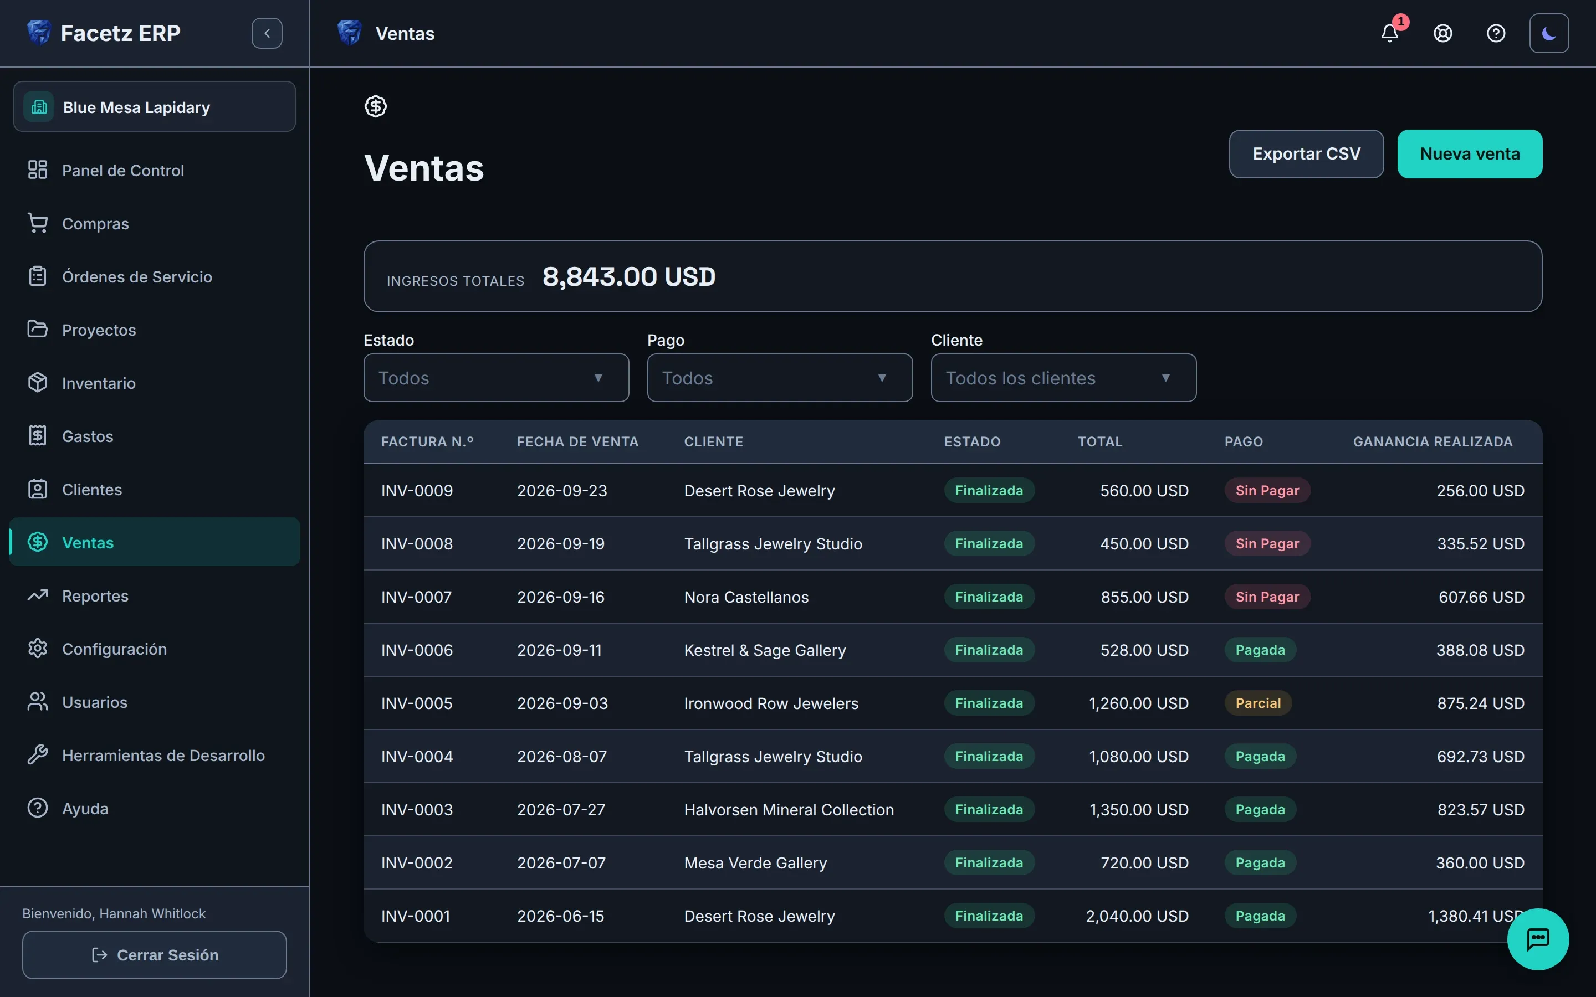Open the support lifebuoy icon
Screen dimensions: 1596x997
[1443, 33]
